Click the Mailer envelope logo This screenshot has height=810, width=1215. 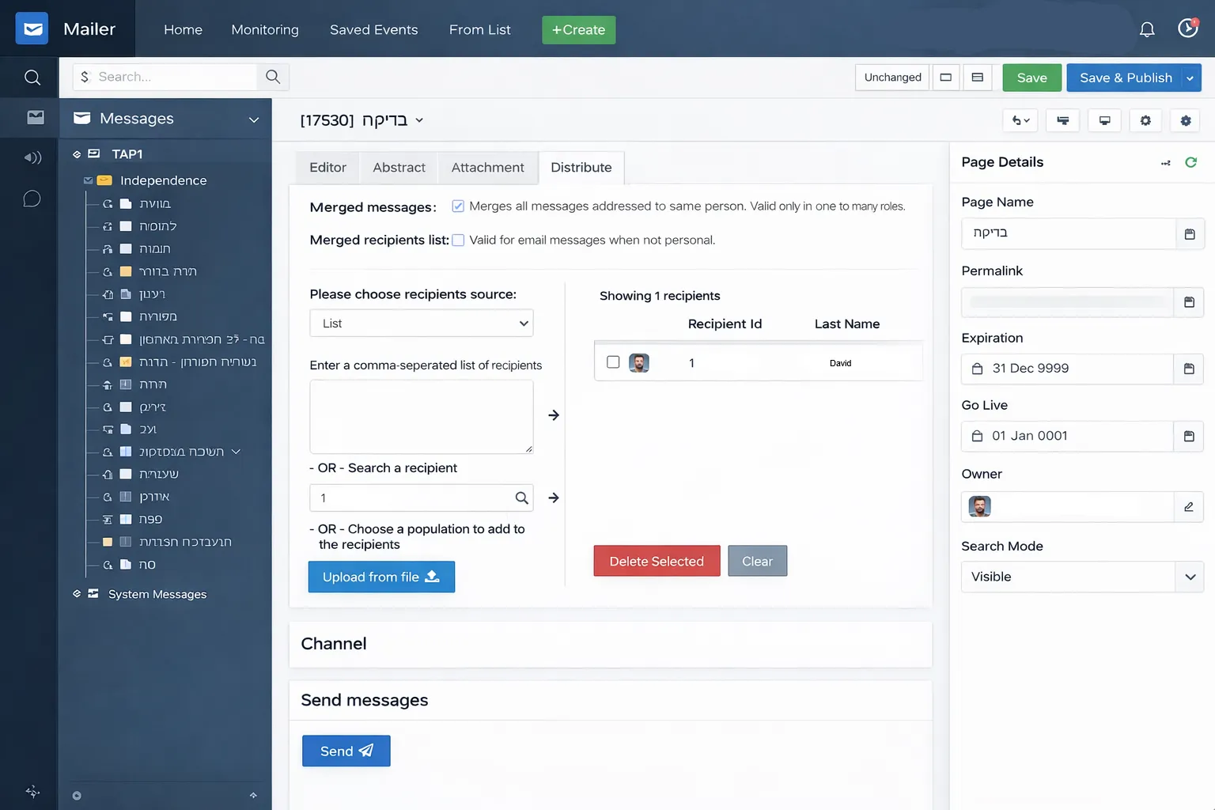(32, 28)
